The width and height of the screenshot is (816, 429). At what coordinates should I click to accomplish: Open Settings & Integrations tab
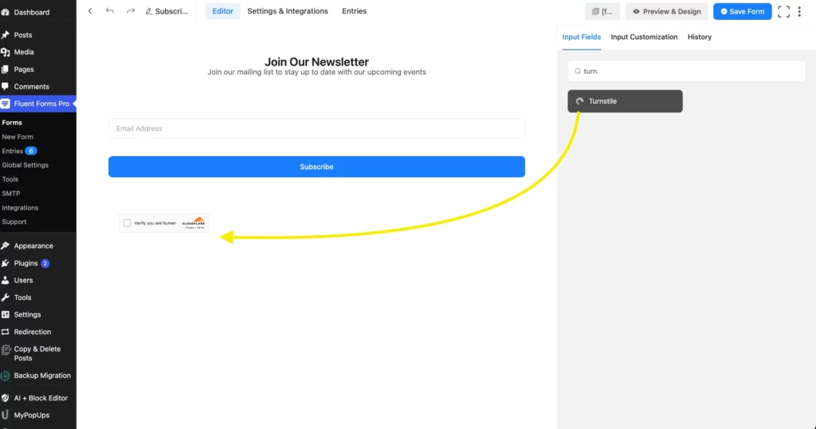287,11
